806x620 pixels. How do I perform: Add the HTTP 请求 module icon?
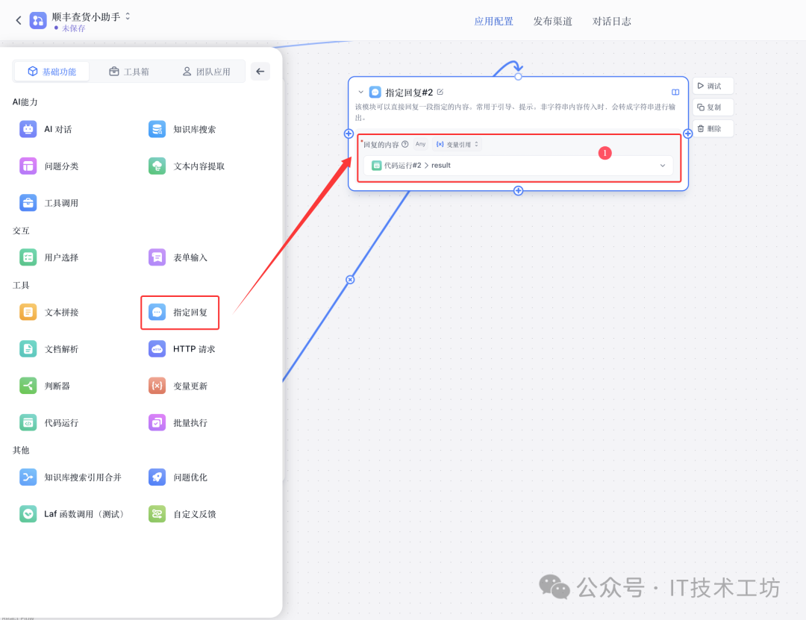(157, 349)
